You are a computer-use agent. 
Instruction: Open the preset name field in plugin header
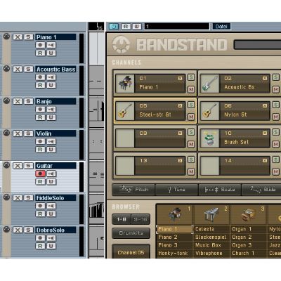(177, 27)
